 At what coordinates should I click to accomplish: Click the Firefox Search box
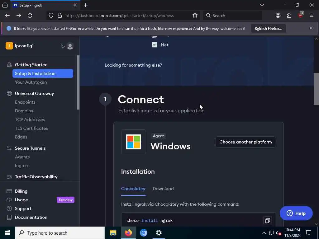tap(232, 16)
